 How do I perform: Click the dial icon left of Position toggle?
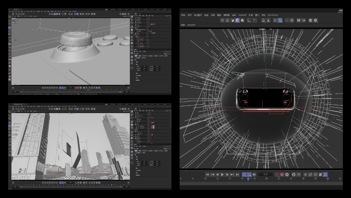pos(299,175)
